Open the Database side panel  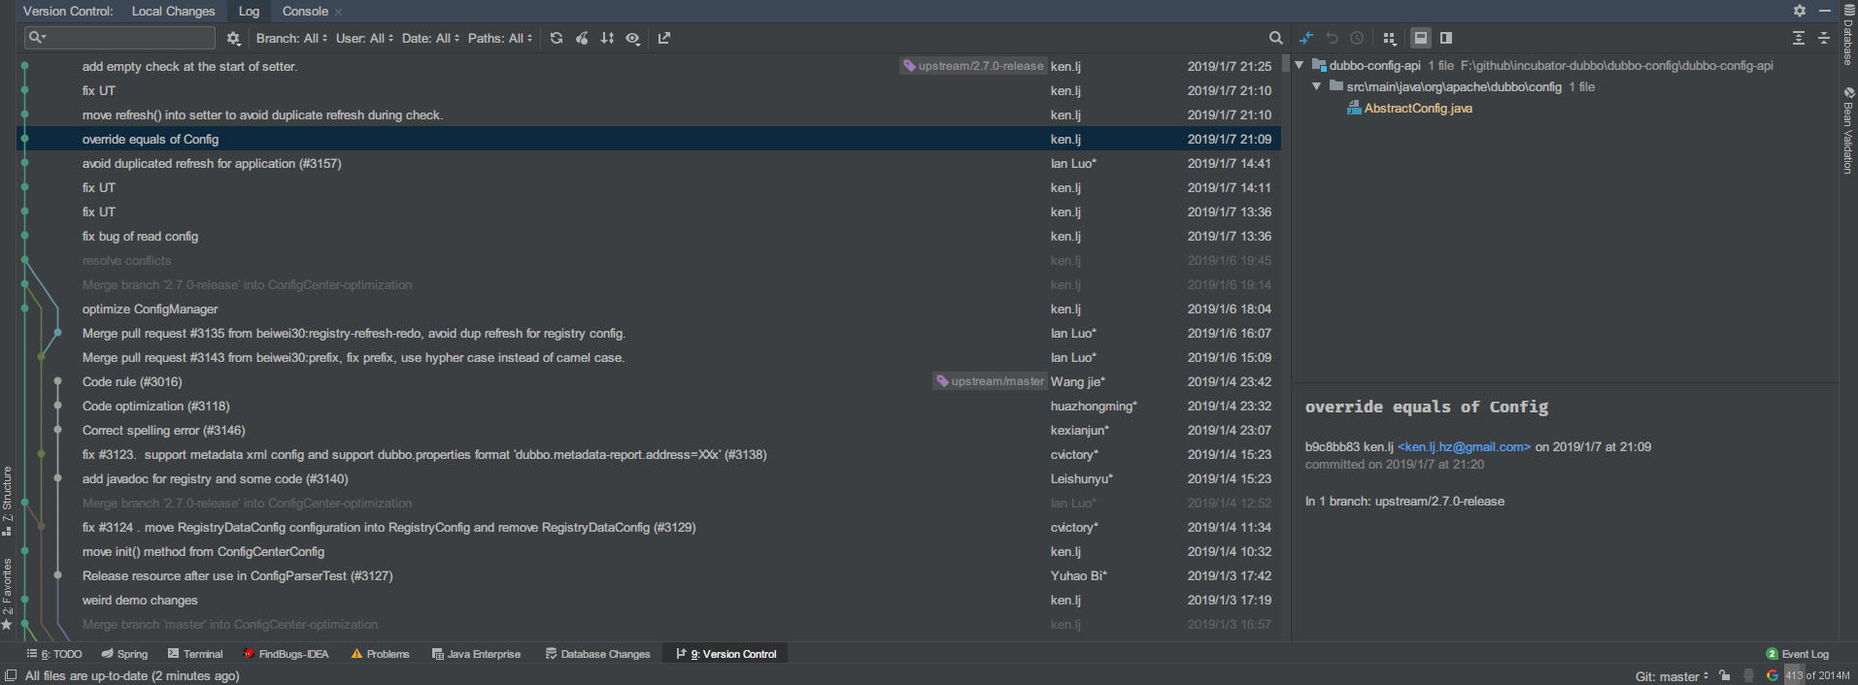(x=1848, y=34)
